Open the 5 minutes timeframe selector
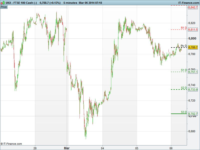The width and height of the screenshot is (200, 150). 70,2
